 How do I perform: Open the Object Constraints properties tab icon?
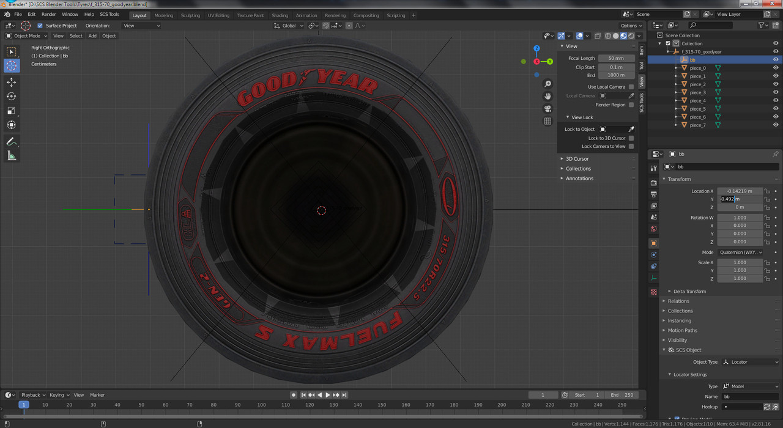653,267
